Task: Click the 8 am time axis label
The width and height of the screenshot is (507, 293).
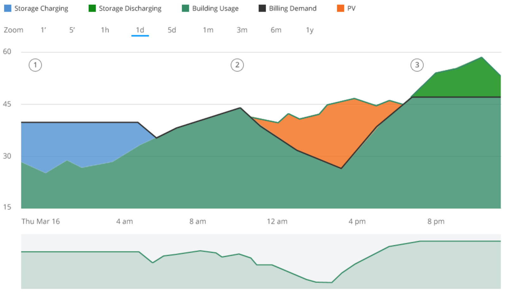Action: pos(198,221)
